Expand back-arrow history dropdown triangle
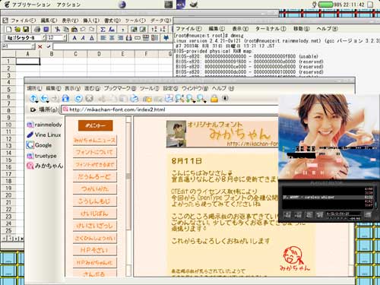This screenshot has width=380, height=285. 48,102
